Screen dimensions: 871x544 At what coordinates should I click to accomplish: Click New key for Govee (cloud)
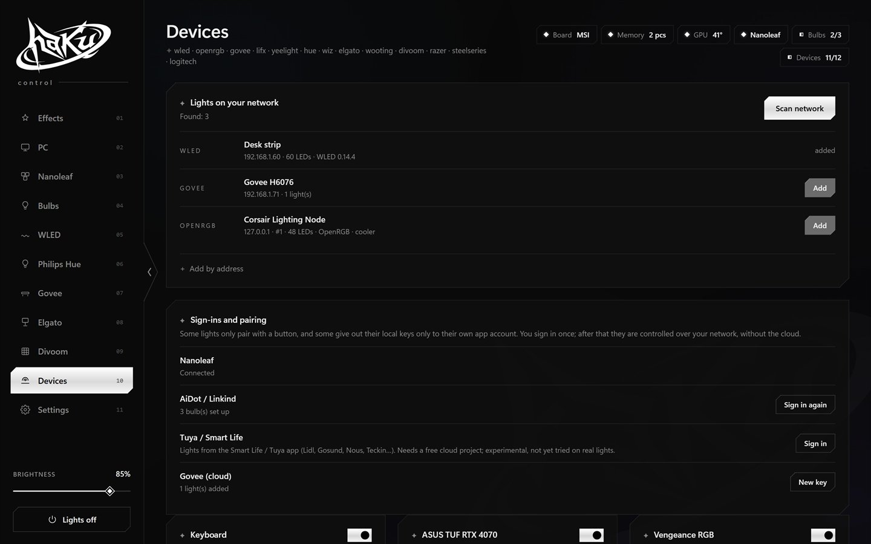pos(812,482)
